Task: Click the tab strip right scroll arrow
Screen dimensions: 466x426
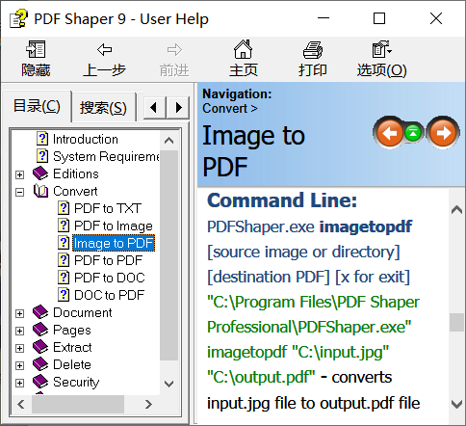Action: pos(178,107)
